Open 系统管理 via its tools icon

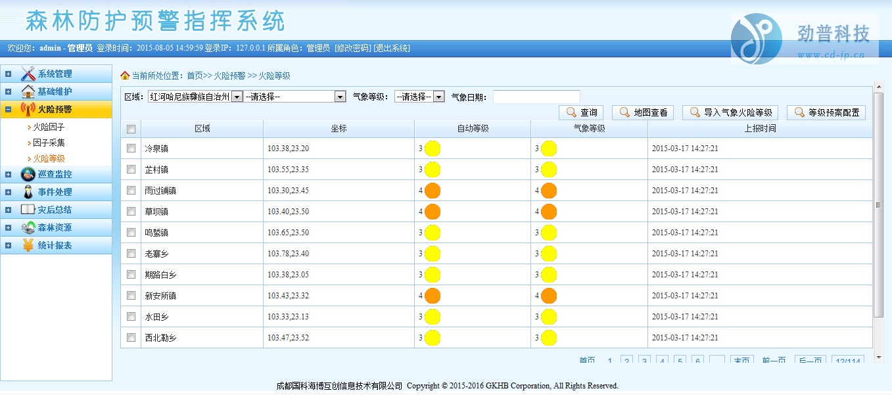pyautogui.click(x=28, y=74)
